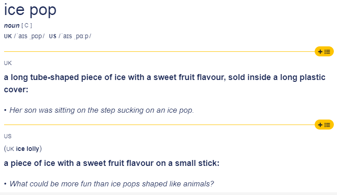Viewport: 337px width, 195px height.
Task: Open the [ C ] countable grammar code
Action: click(x=27, y=25)
